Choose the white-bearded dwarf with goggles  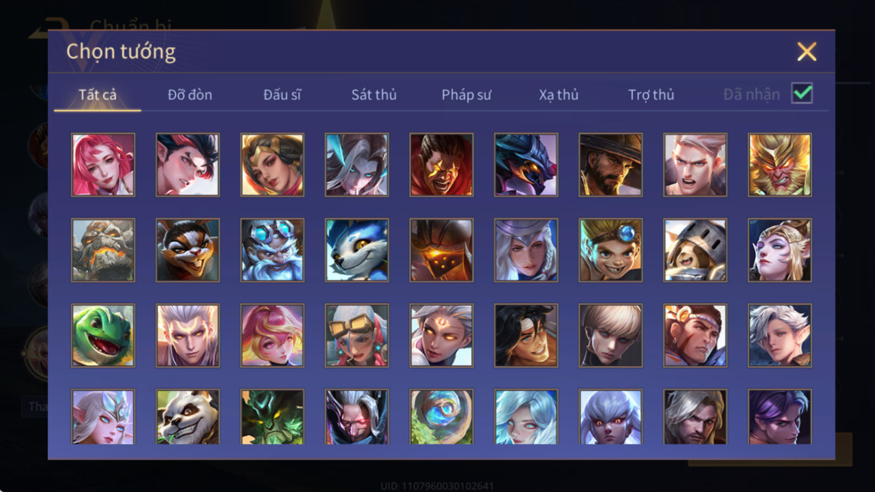(272, 250)
